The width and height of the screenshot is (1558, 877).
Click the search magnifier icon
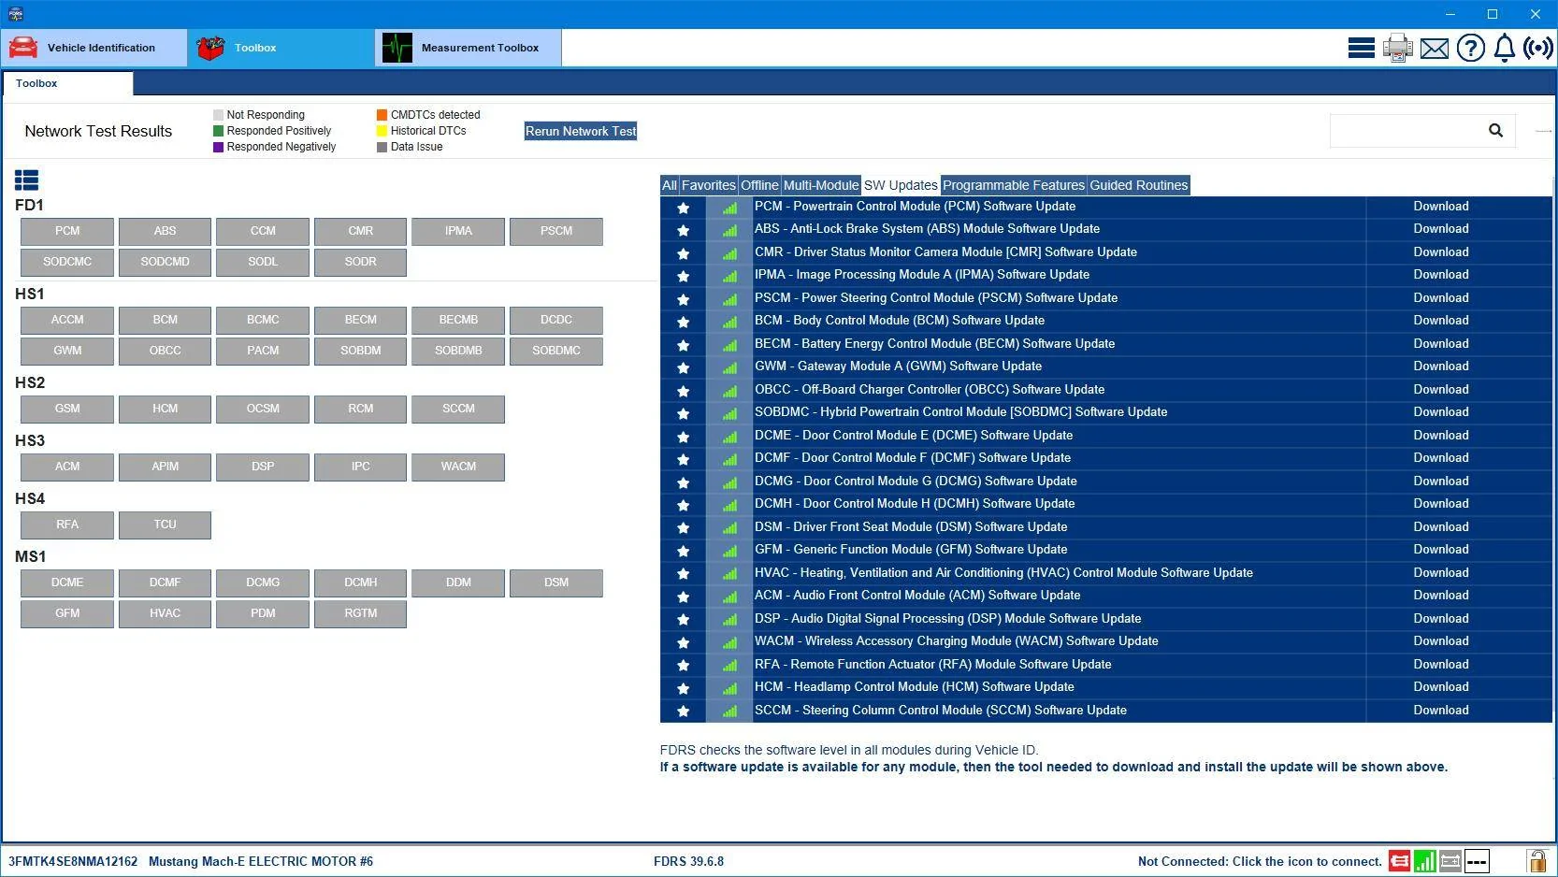[x=1495, y=131]
